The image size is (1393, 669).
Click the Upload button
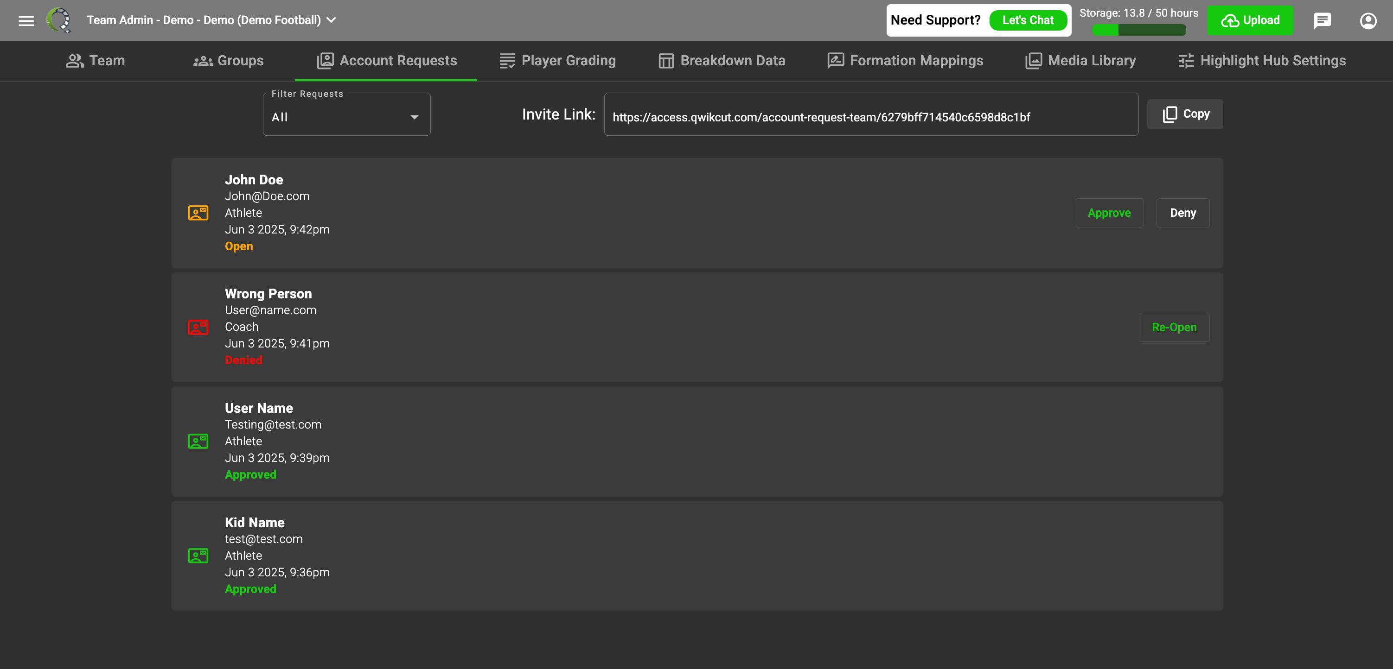pos(1250,20)
